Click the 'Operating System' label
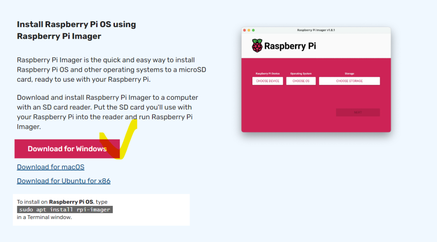The image size is (437, 242). (x=301, y=74)
